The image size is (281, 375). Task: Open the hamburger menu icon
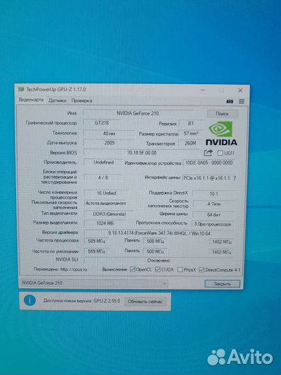point(241,101)
